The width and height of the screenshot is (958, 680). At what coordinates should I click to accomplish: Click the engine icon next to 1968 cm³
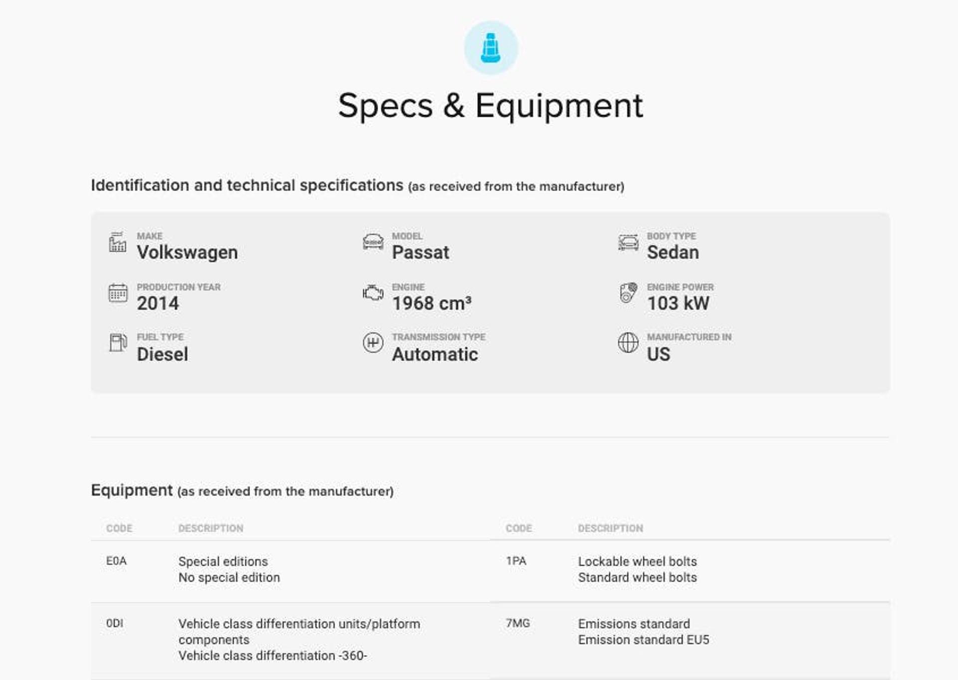point(373,293)
